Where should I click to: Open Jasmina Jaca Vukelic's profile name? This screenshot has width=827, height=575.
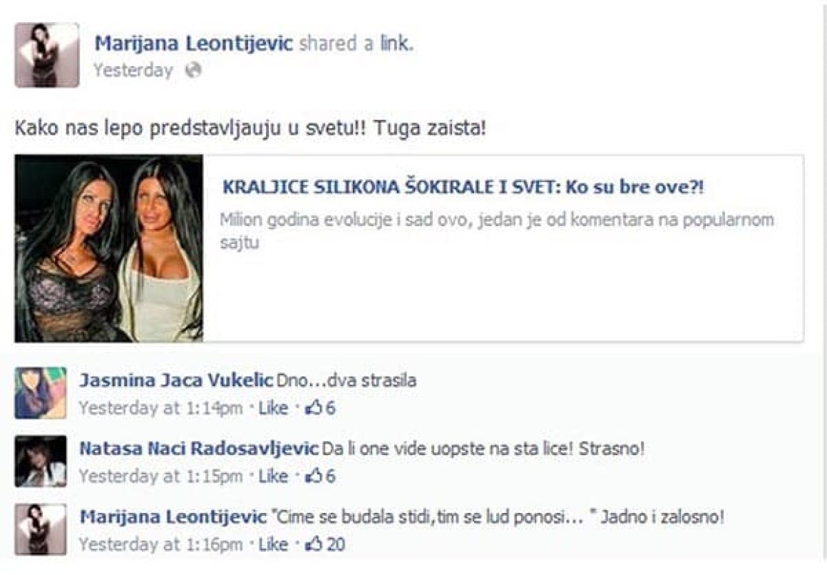[176, 380]
